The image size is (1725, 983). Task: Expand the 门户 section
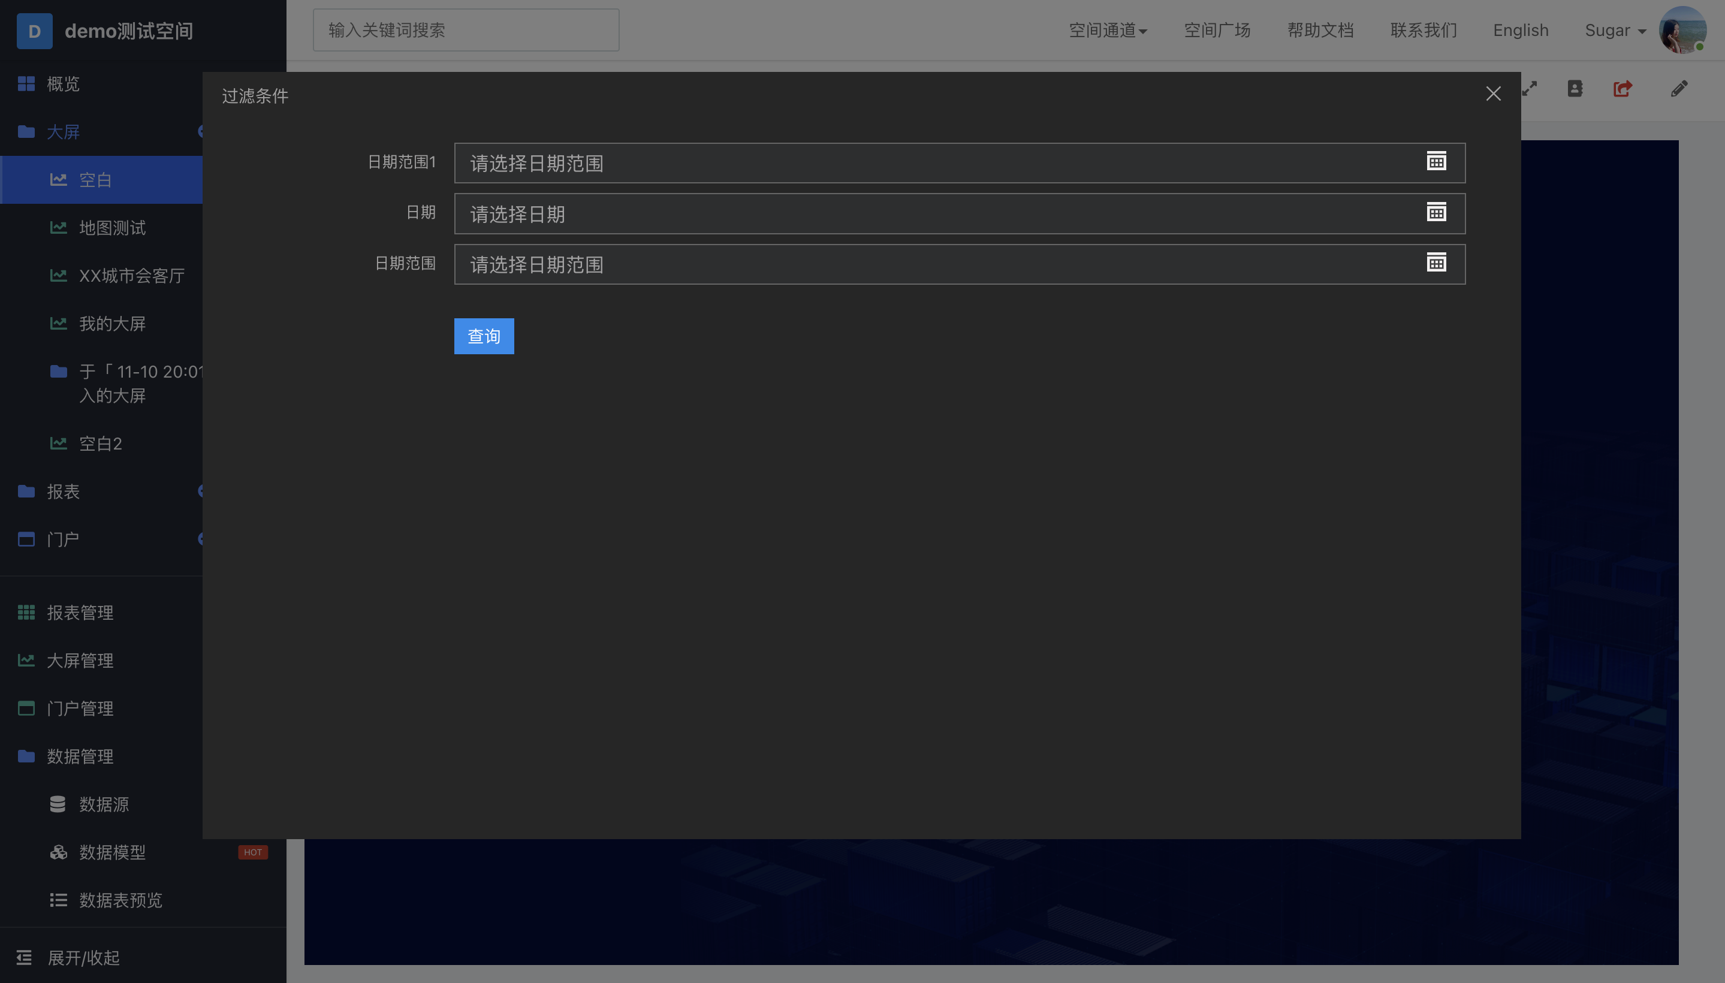click(x=63, y=539)
